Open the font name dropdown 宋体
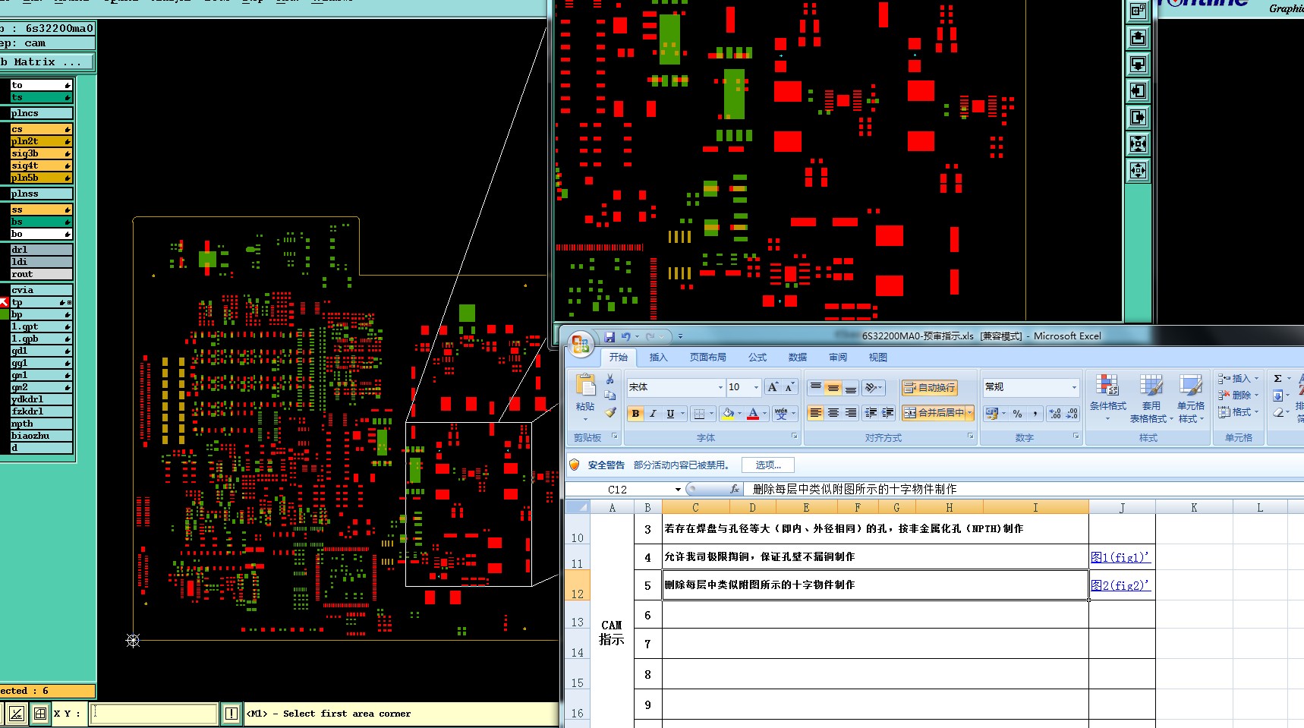 coord(720,388)
